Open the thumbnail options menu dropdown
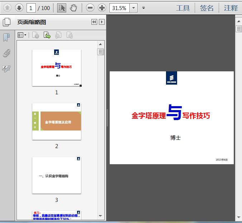 point(22,35)
